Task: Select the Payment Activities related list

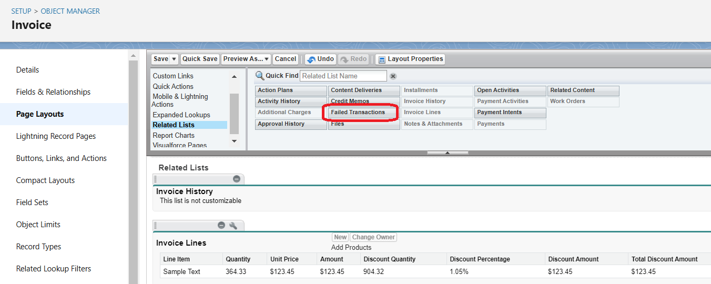Action: 510,102
